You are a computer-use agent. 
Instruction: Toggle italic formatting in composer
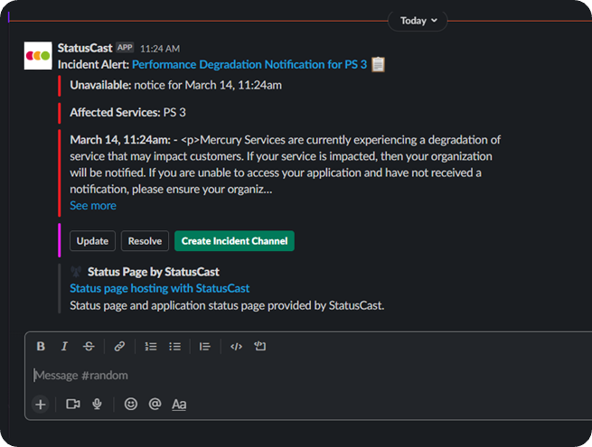point(64,346)
